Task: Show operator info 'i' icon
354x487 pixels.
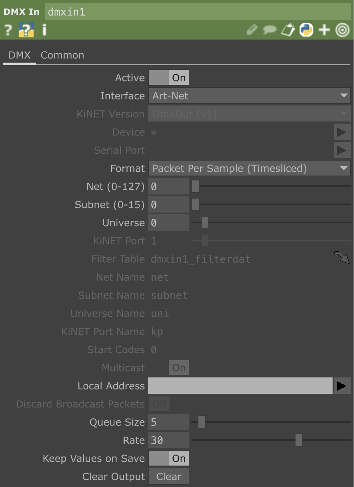Action: [x=44, y=30]
